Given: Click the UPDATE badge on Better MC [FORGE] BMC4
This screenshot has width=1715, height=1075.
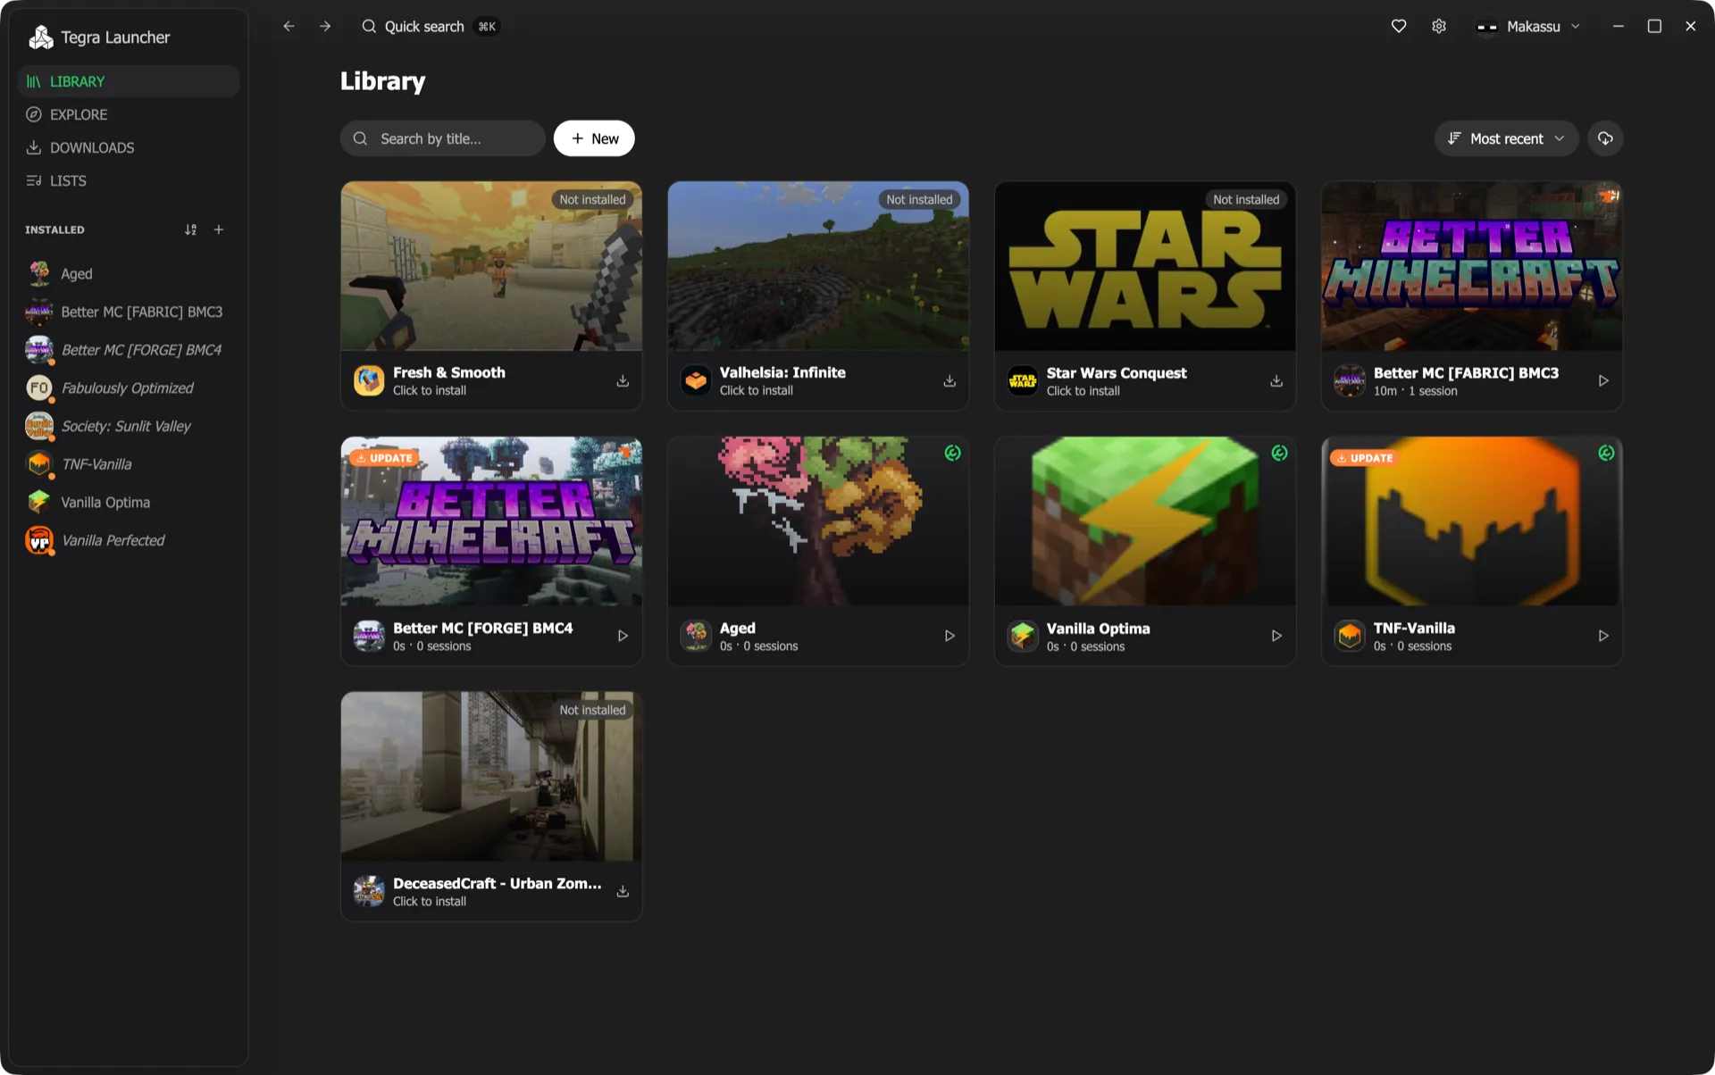Looking at the screenshot, I should tap(384, 458).
